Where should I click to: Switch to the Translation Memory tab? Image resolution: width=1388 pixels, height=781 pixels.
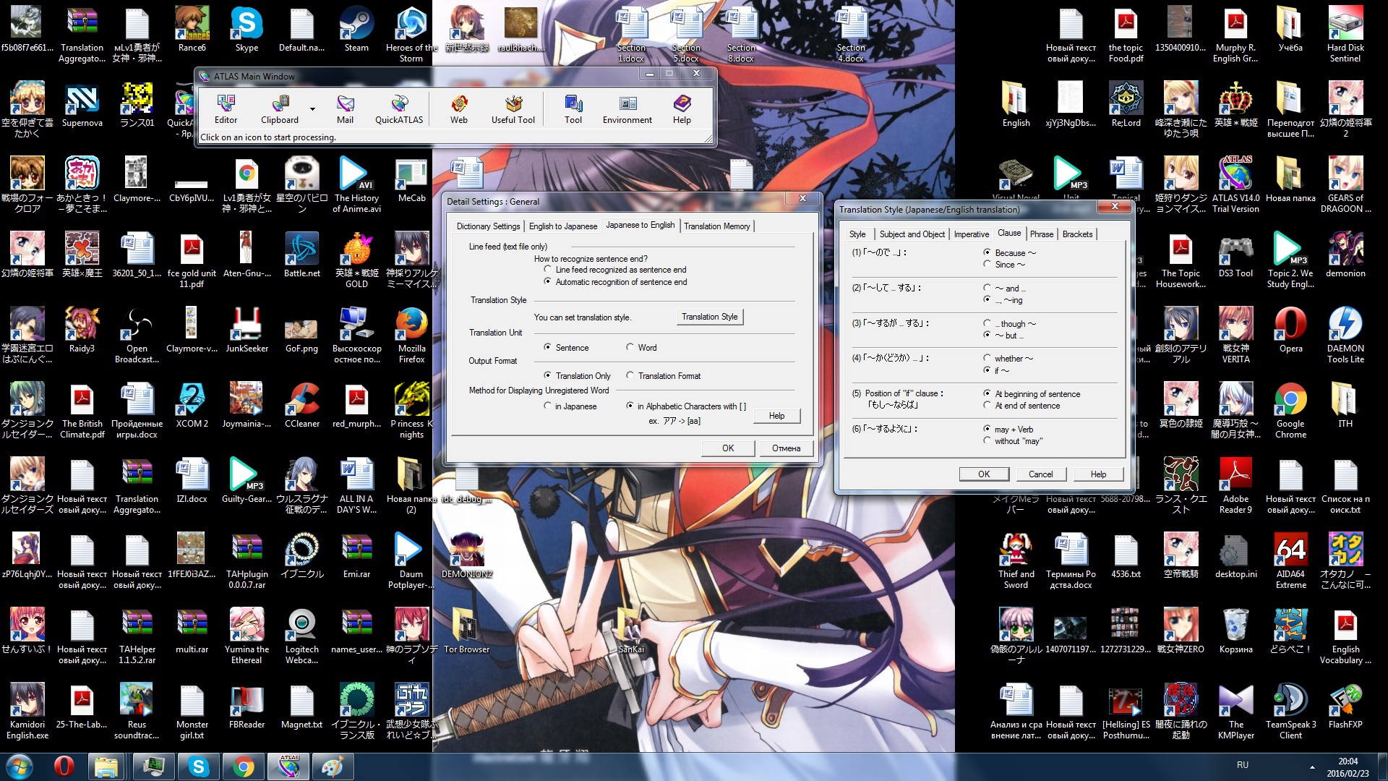(716, 226)
